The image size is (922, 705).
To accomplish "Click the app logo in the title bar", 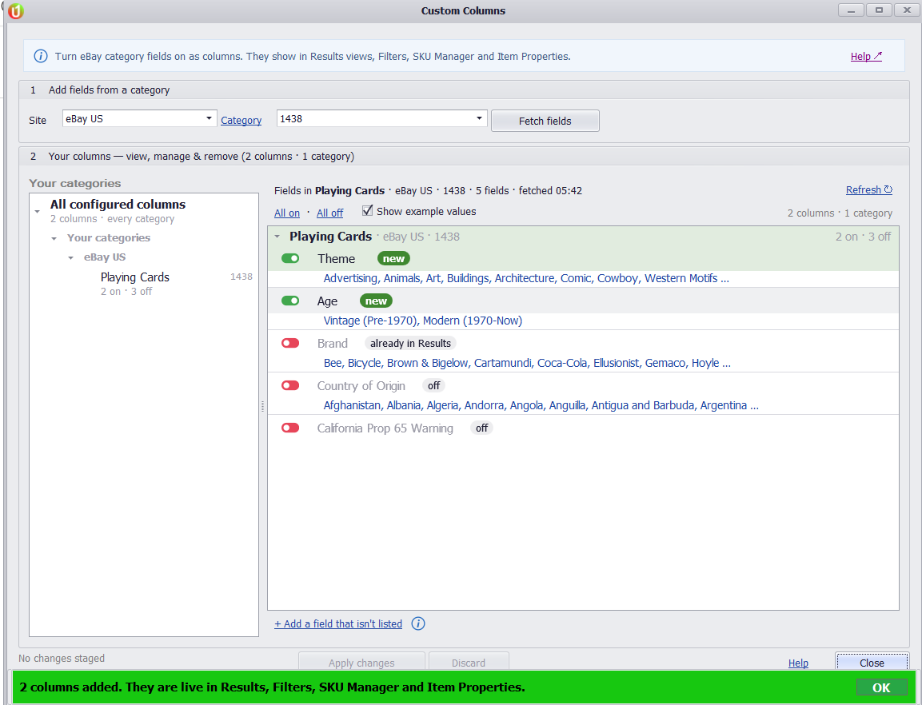I will click(x=16, y=10).
